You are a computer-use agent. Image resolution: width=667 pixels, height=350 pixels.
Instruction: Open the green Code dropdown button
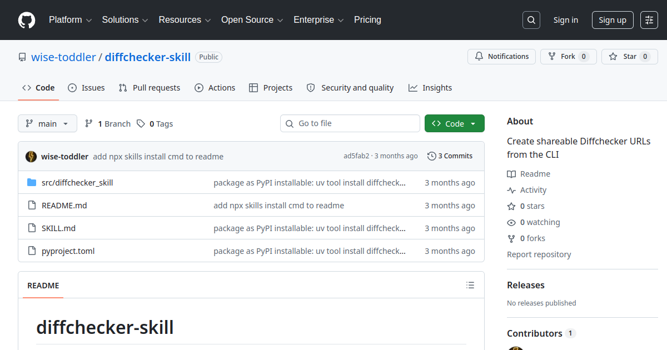click(455, 123)
